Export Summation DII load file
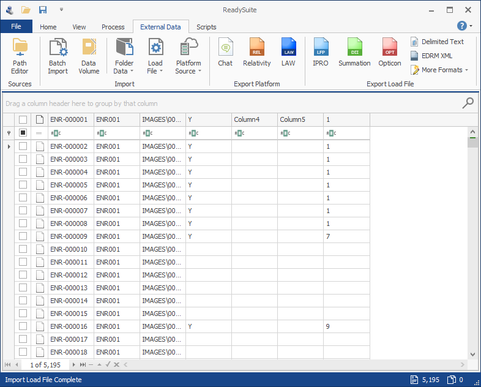481x387 pixels. pos(354,52)
